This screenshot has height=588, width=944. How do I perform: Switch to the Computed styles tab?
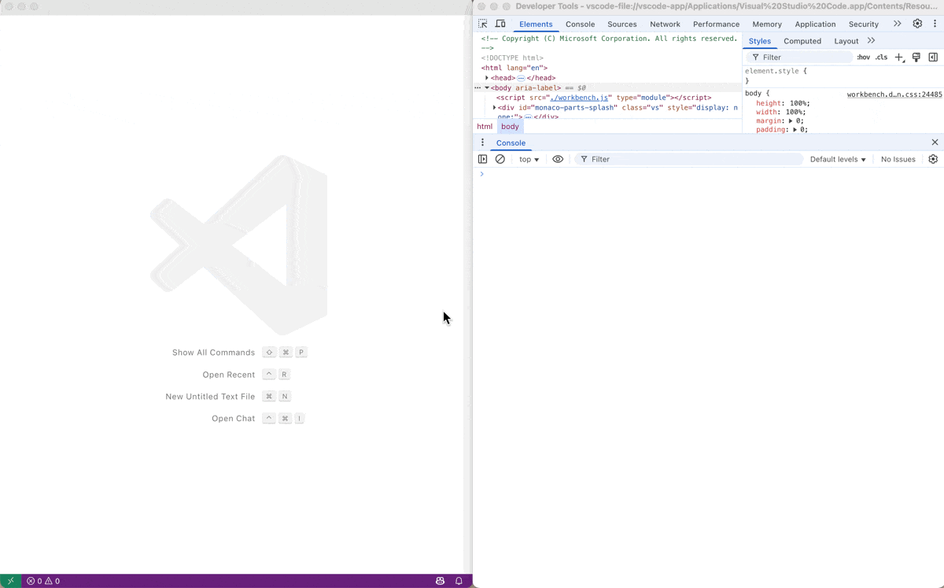pyautogui.click(x=802, y=41)
